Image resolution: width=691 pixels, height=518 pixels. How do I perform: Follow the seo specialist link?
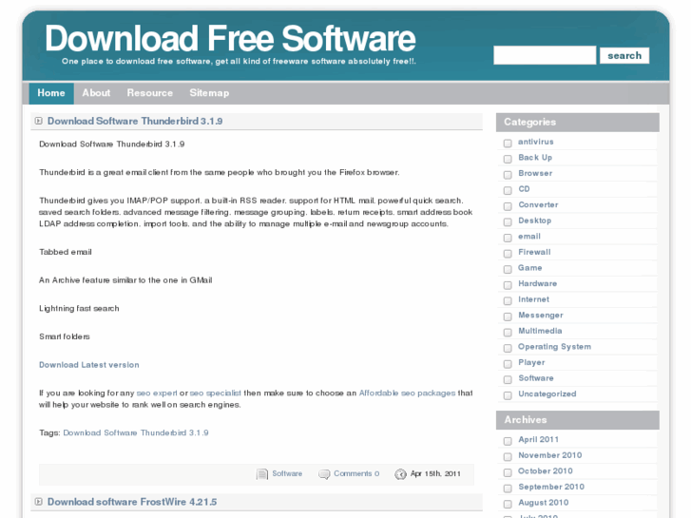click(x=216, y=393)
